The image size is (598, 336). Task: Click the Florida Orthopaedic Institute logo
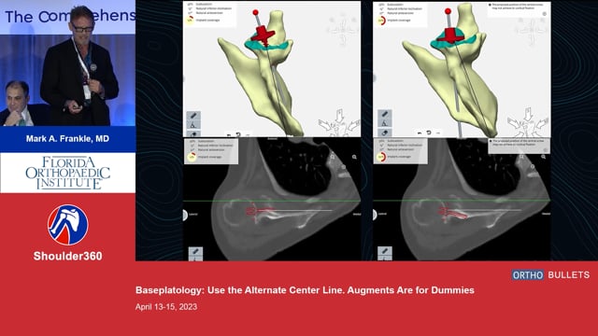pyautogui.click(x=68, y=173)
